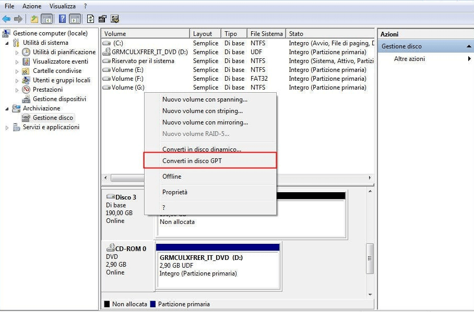Open the File menu
Viewport: 474px width, 312px height.
point(9,6)
